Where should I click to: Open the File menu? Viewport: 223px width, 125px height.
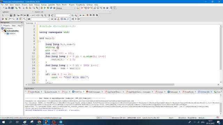click(2, 5)
